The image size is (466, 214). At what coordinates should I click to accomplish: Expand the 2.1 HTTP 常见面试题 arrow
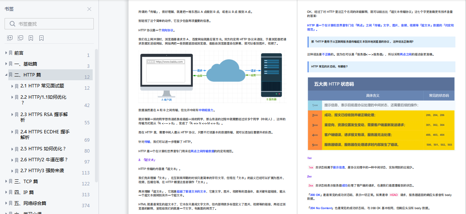pyautogui.click(x=12, y=86)
